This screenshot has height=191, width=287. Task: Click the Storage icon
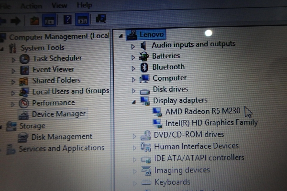pos(11,126)
